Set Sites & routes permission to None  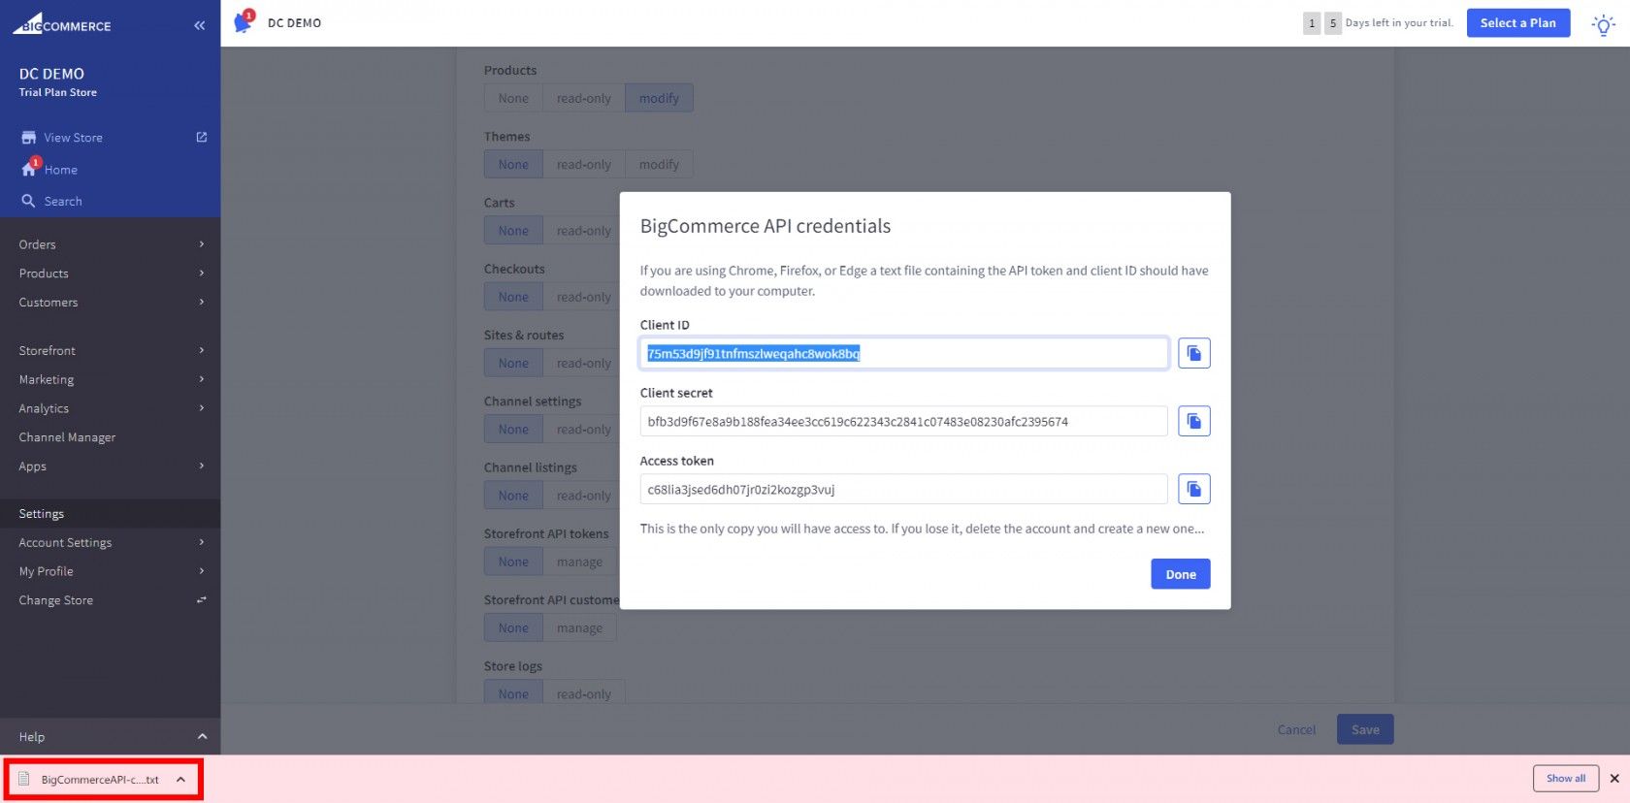[x=513, y=363]
